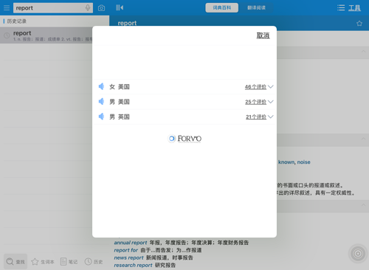Tap the microphone voice input icon
This screenshot has width=369, height=270.
[88, 8]
